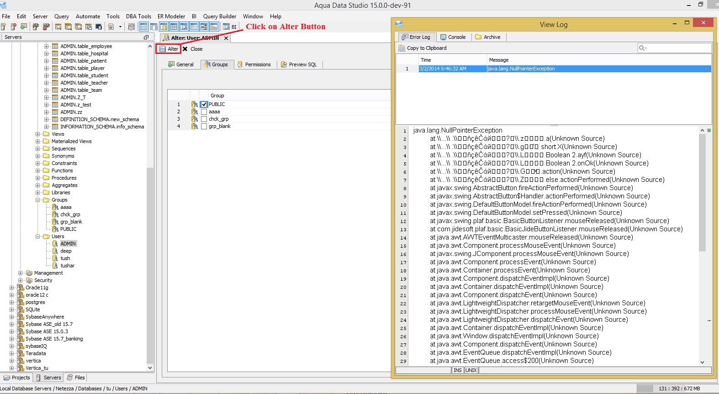Select the java.lang.NullPointerException log row
The image size is (719, 394).
(553, 69)
